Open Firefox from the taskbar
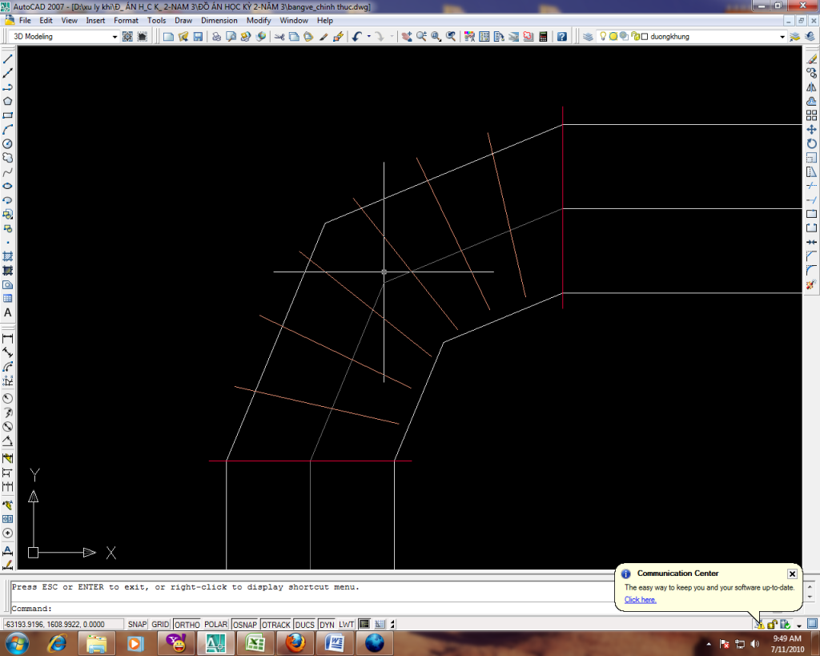 (x=295, y=643)
